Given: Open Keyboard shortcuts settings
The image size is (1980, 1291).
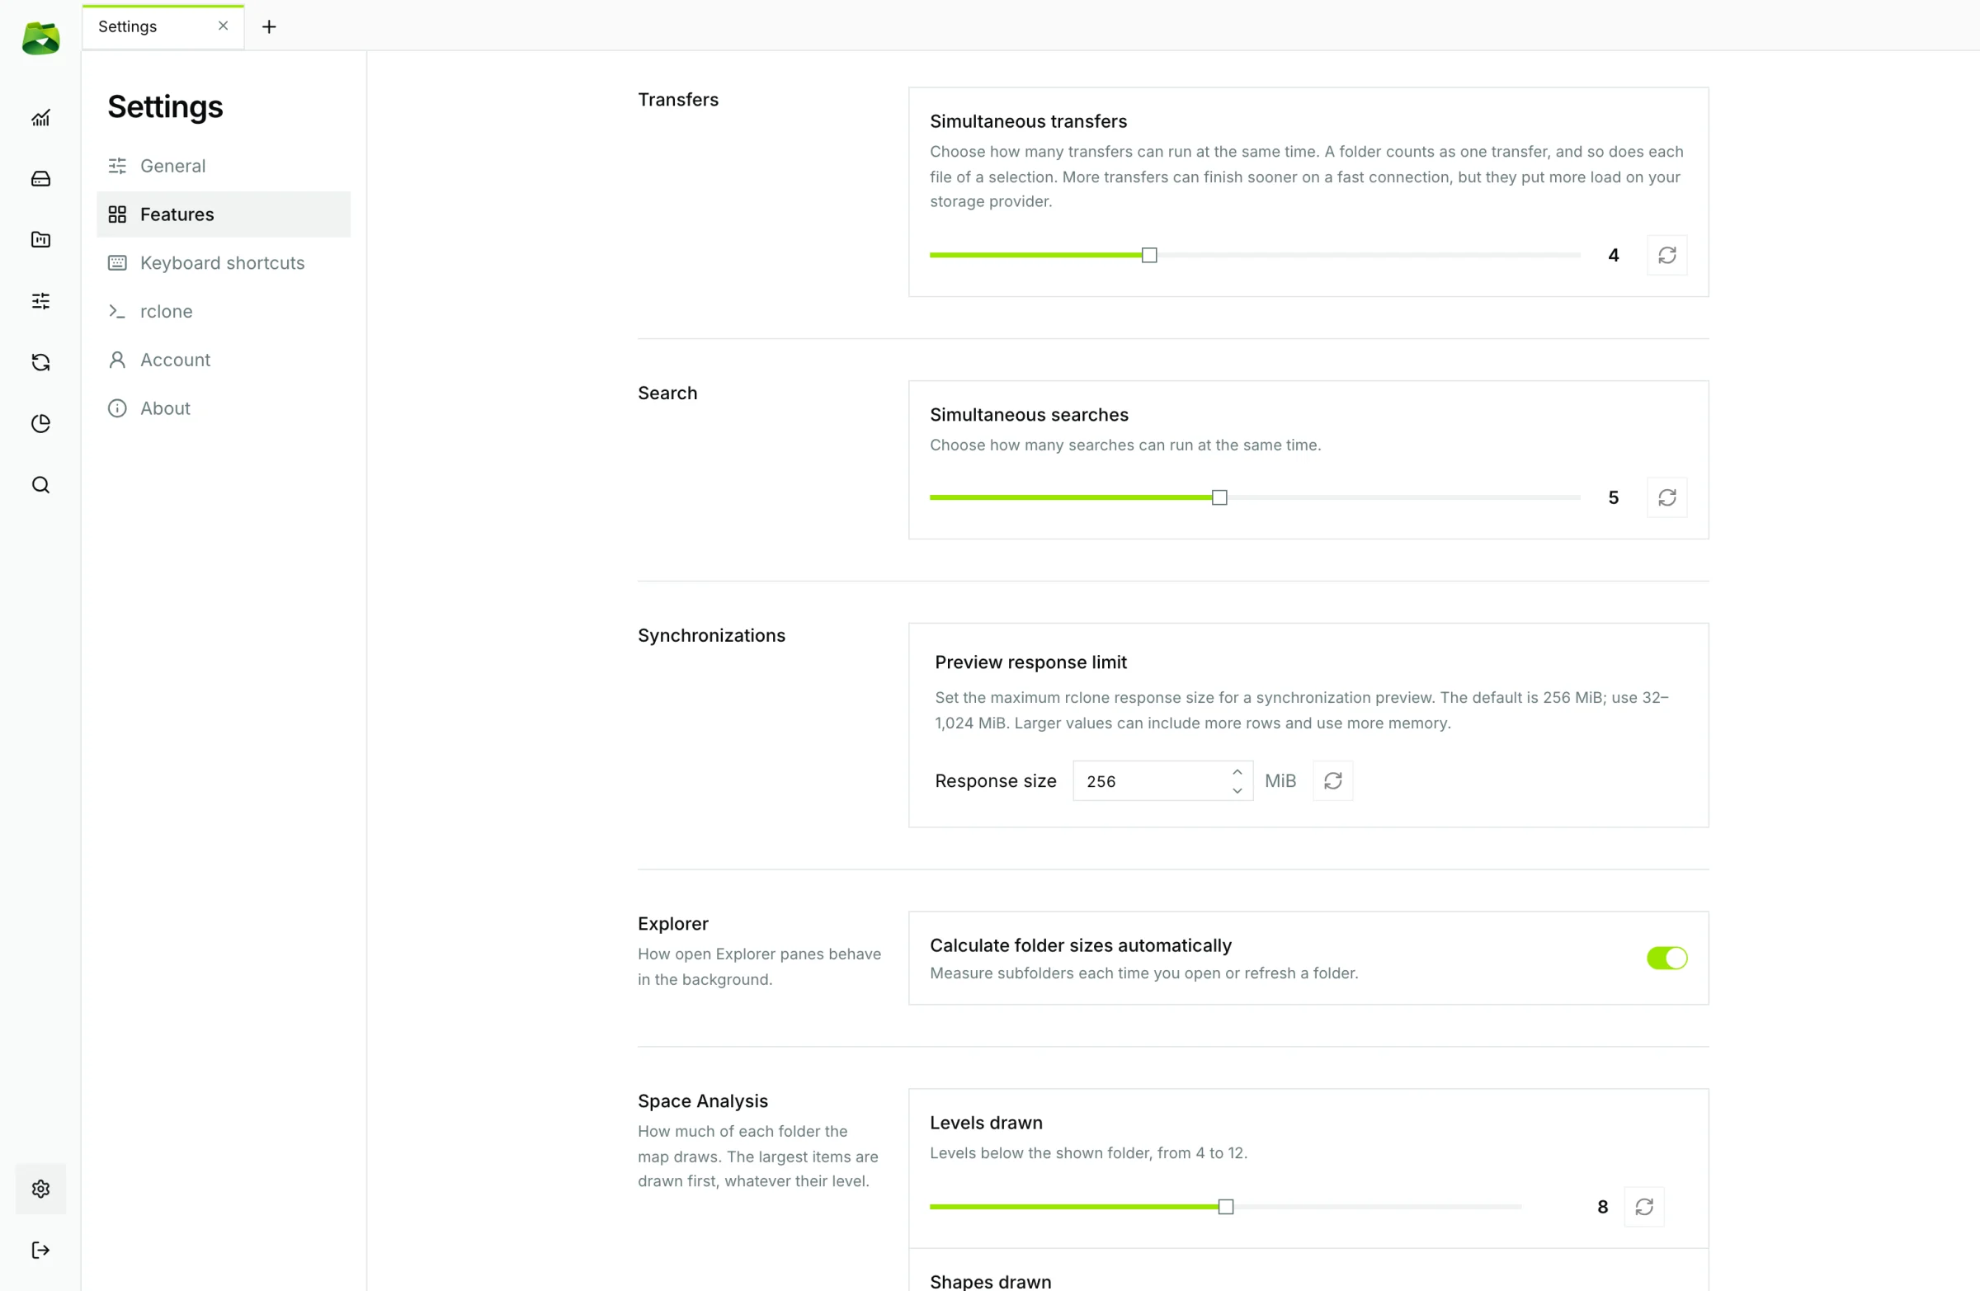Looking at the screenshot, I should point(224,263).
